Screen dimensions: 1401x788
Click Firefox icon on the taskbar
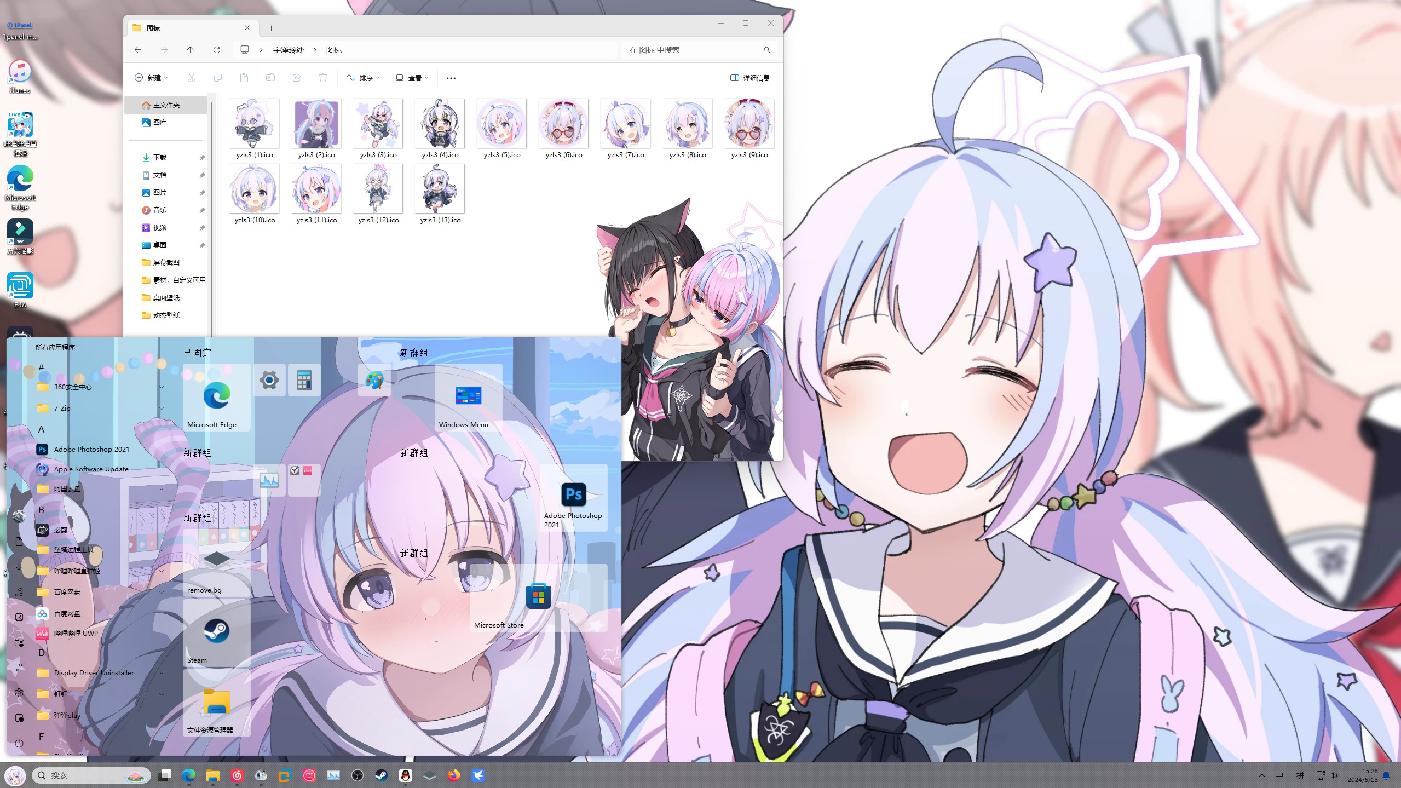pyautogui.click(x=453, y=775)
